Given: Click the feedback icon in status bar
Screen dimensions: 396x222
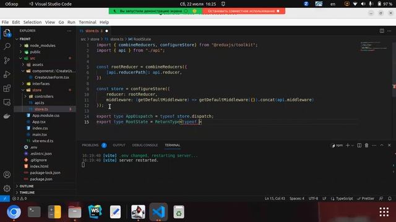Looking at the screenshot, I should tap(381, 199).
